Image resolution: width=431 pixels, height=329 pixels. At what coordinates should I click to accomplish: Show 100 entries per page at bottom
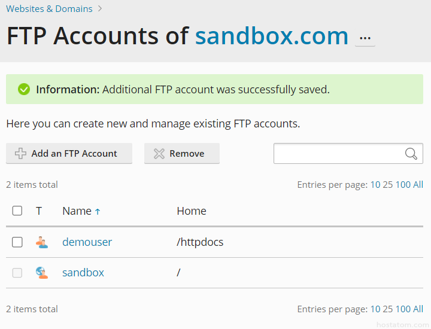click(403, 309)
